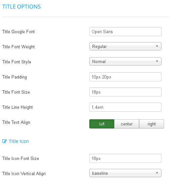Focus the Title Icon Font Size field
The height and width of the screenshot is (182, 169).
pos(125,158)
